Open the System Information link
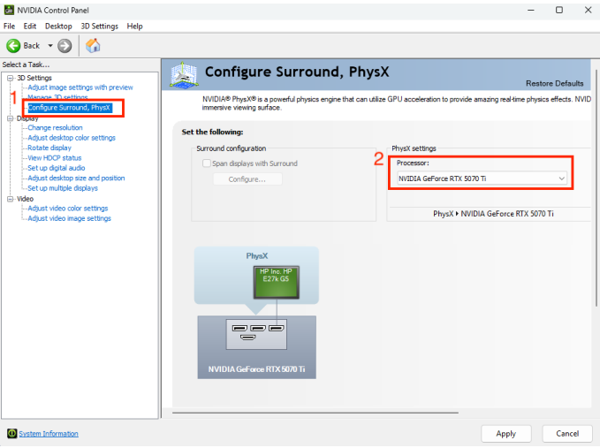The image size is (600, 448). [x=49, y=434]
